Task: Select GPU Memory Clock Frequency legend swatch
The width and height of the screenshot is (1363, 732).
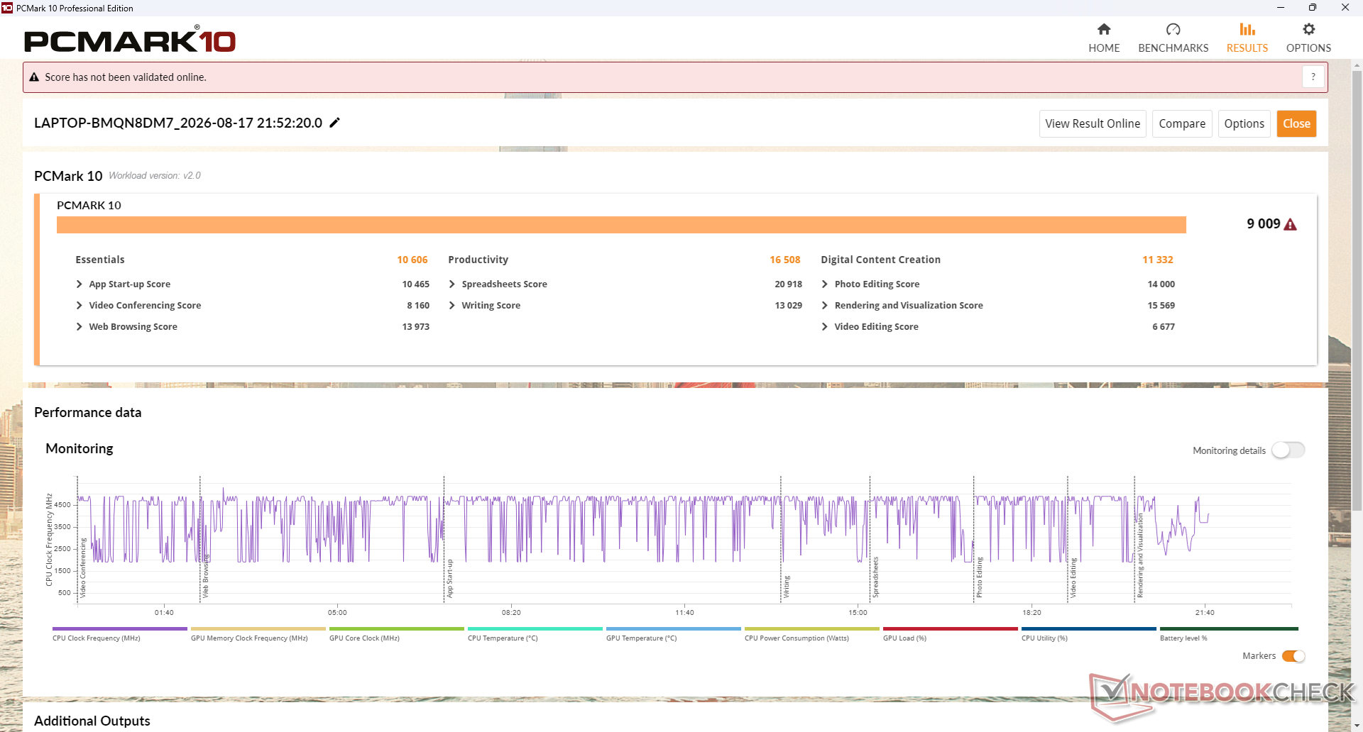Action: (258, 628)
